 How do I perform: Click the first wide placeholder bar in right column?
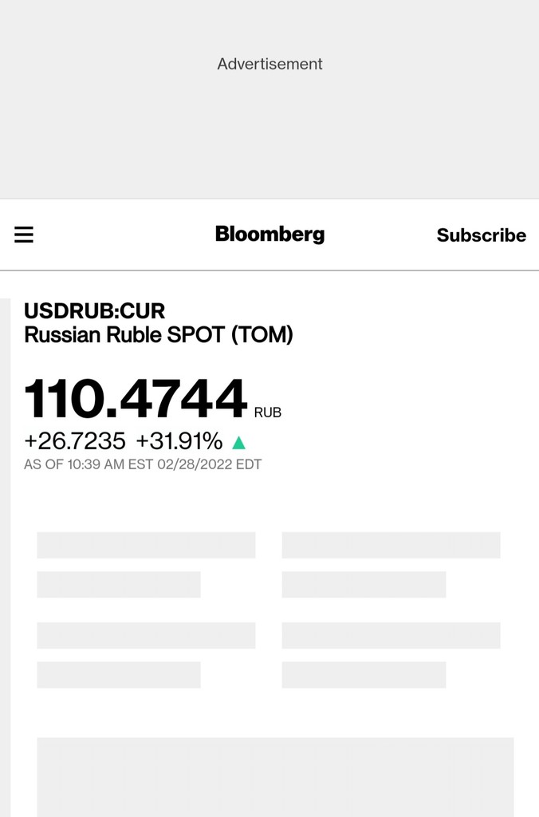pyautogui.click(x=391, y=545)
